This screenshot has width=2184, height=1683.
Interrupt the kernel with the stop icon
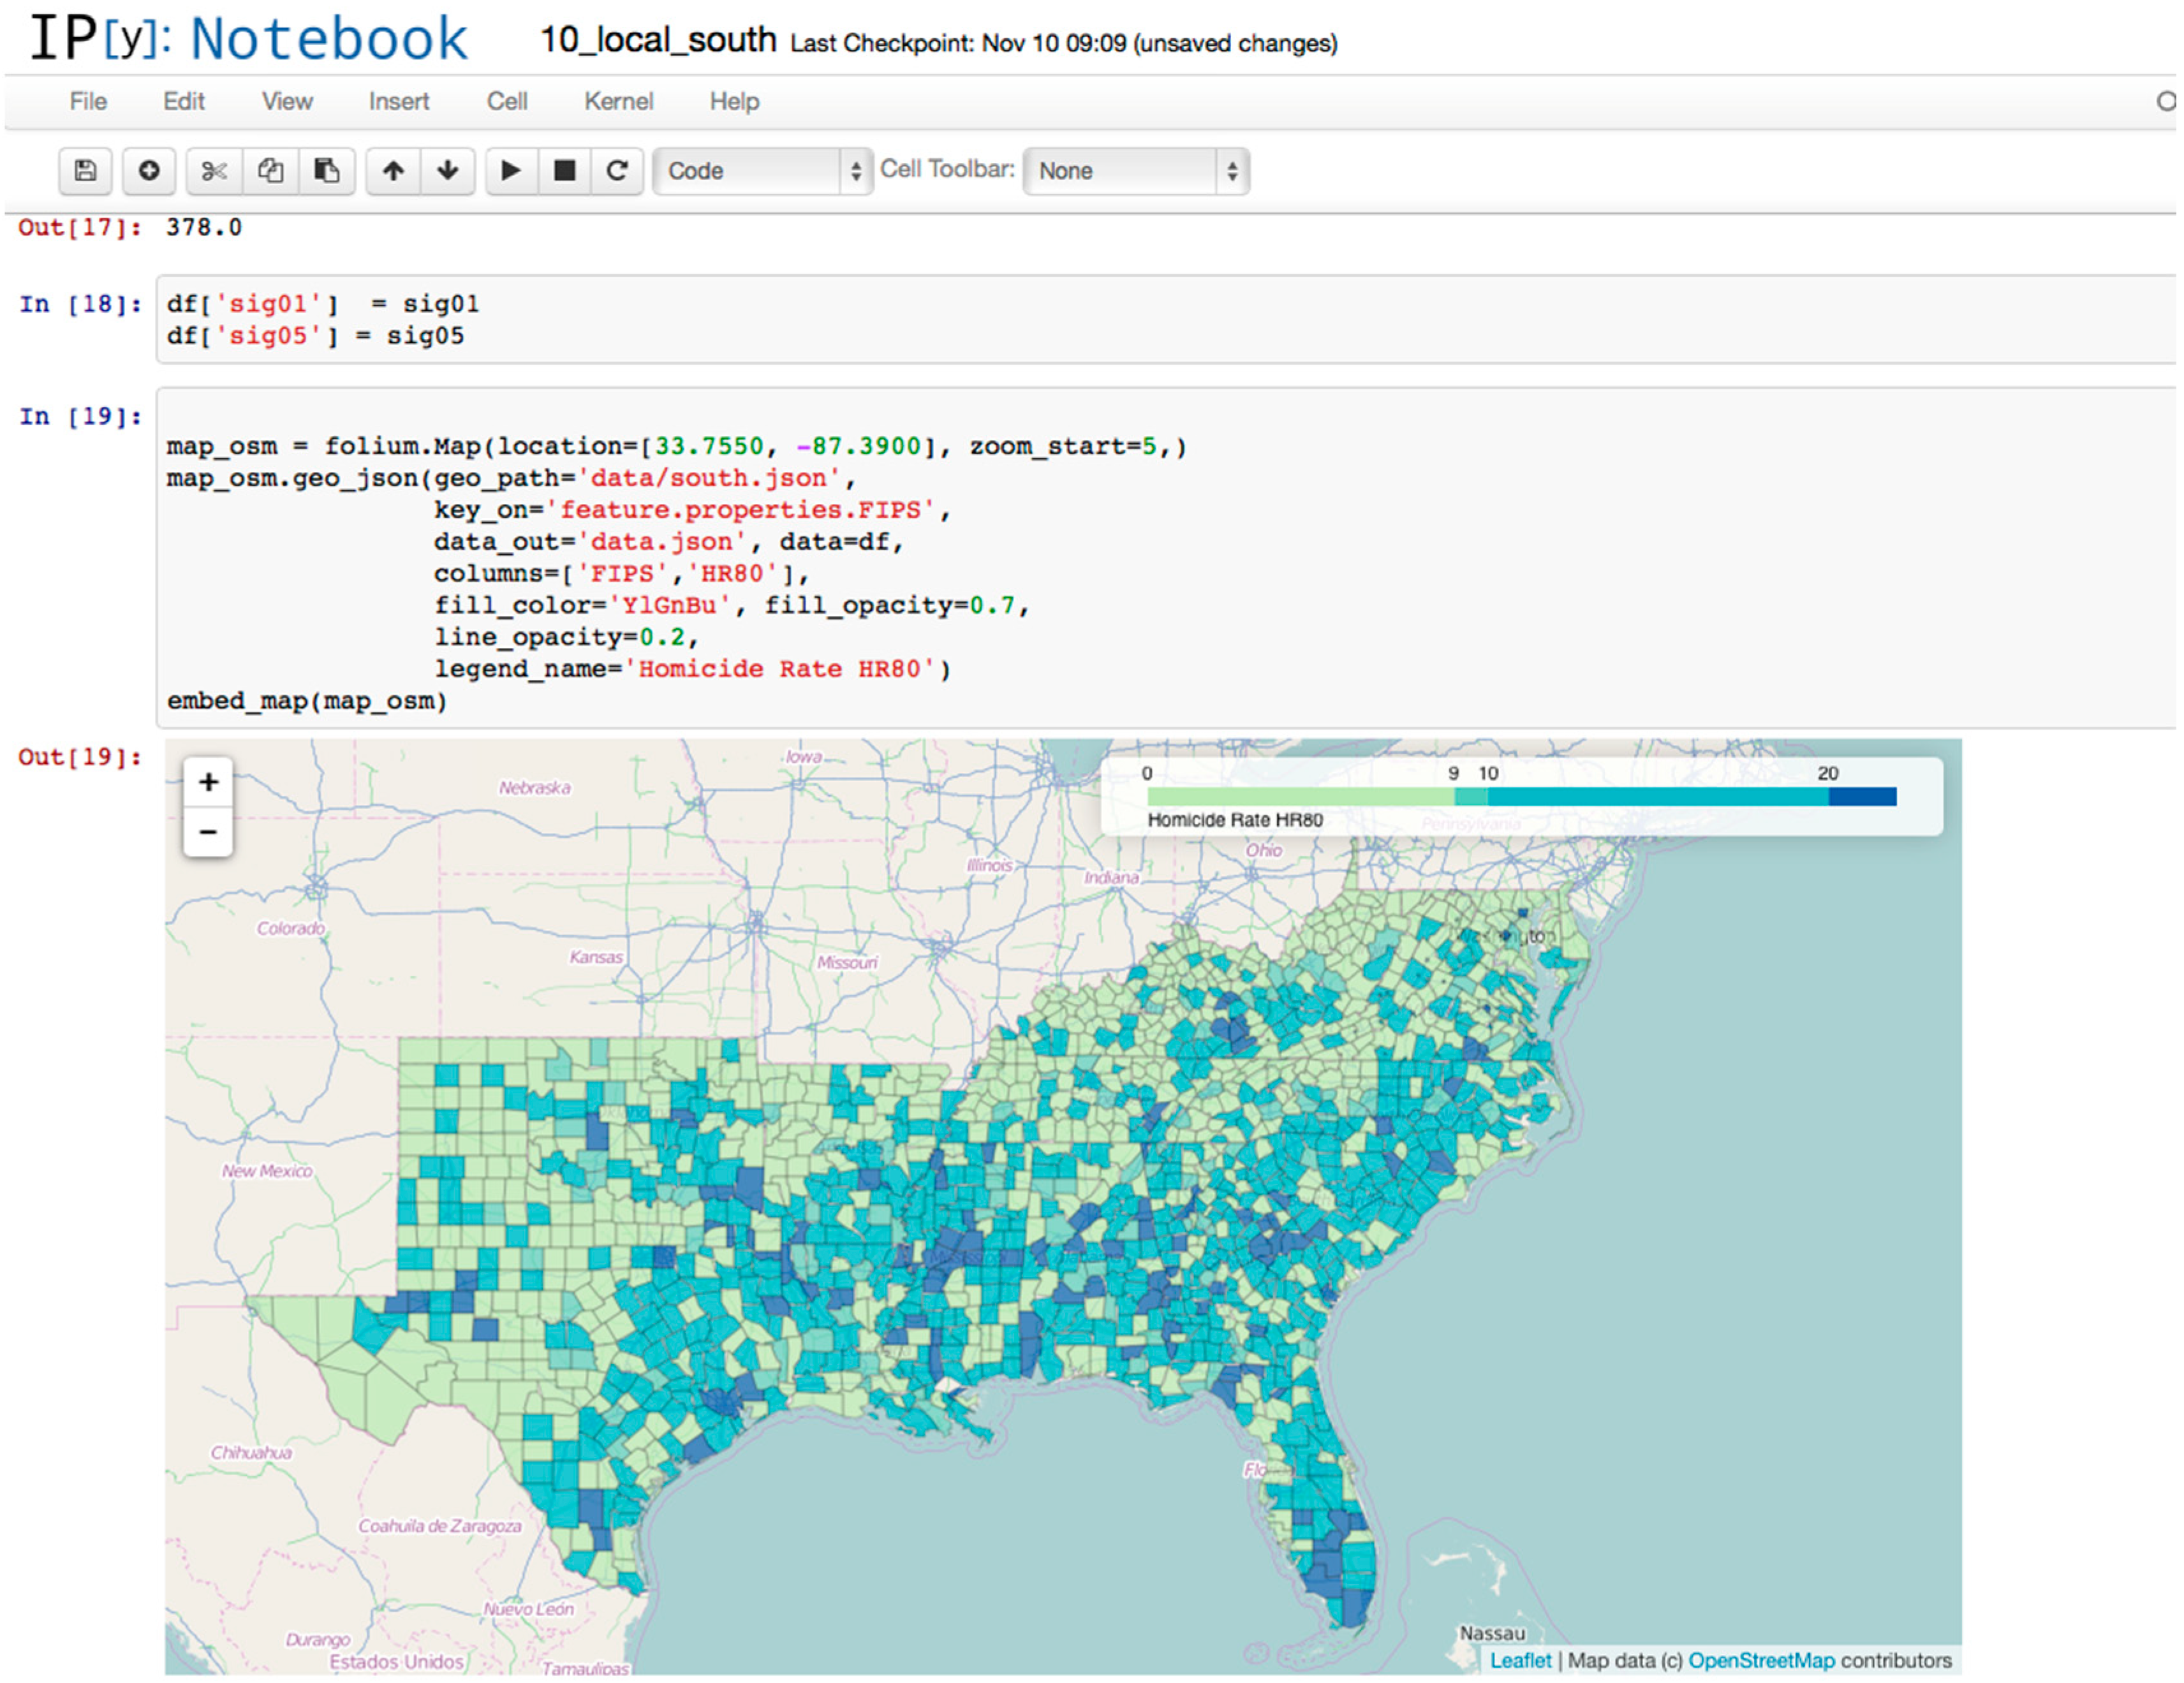tap(564, 171)
